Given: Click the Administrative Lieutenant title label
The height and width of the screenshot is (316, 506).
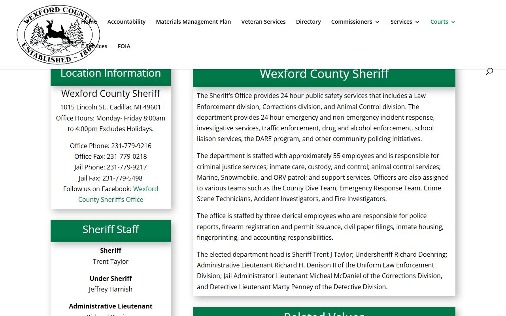Looking at the screenshot, I should pos(111,306).
